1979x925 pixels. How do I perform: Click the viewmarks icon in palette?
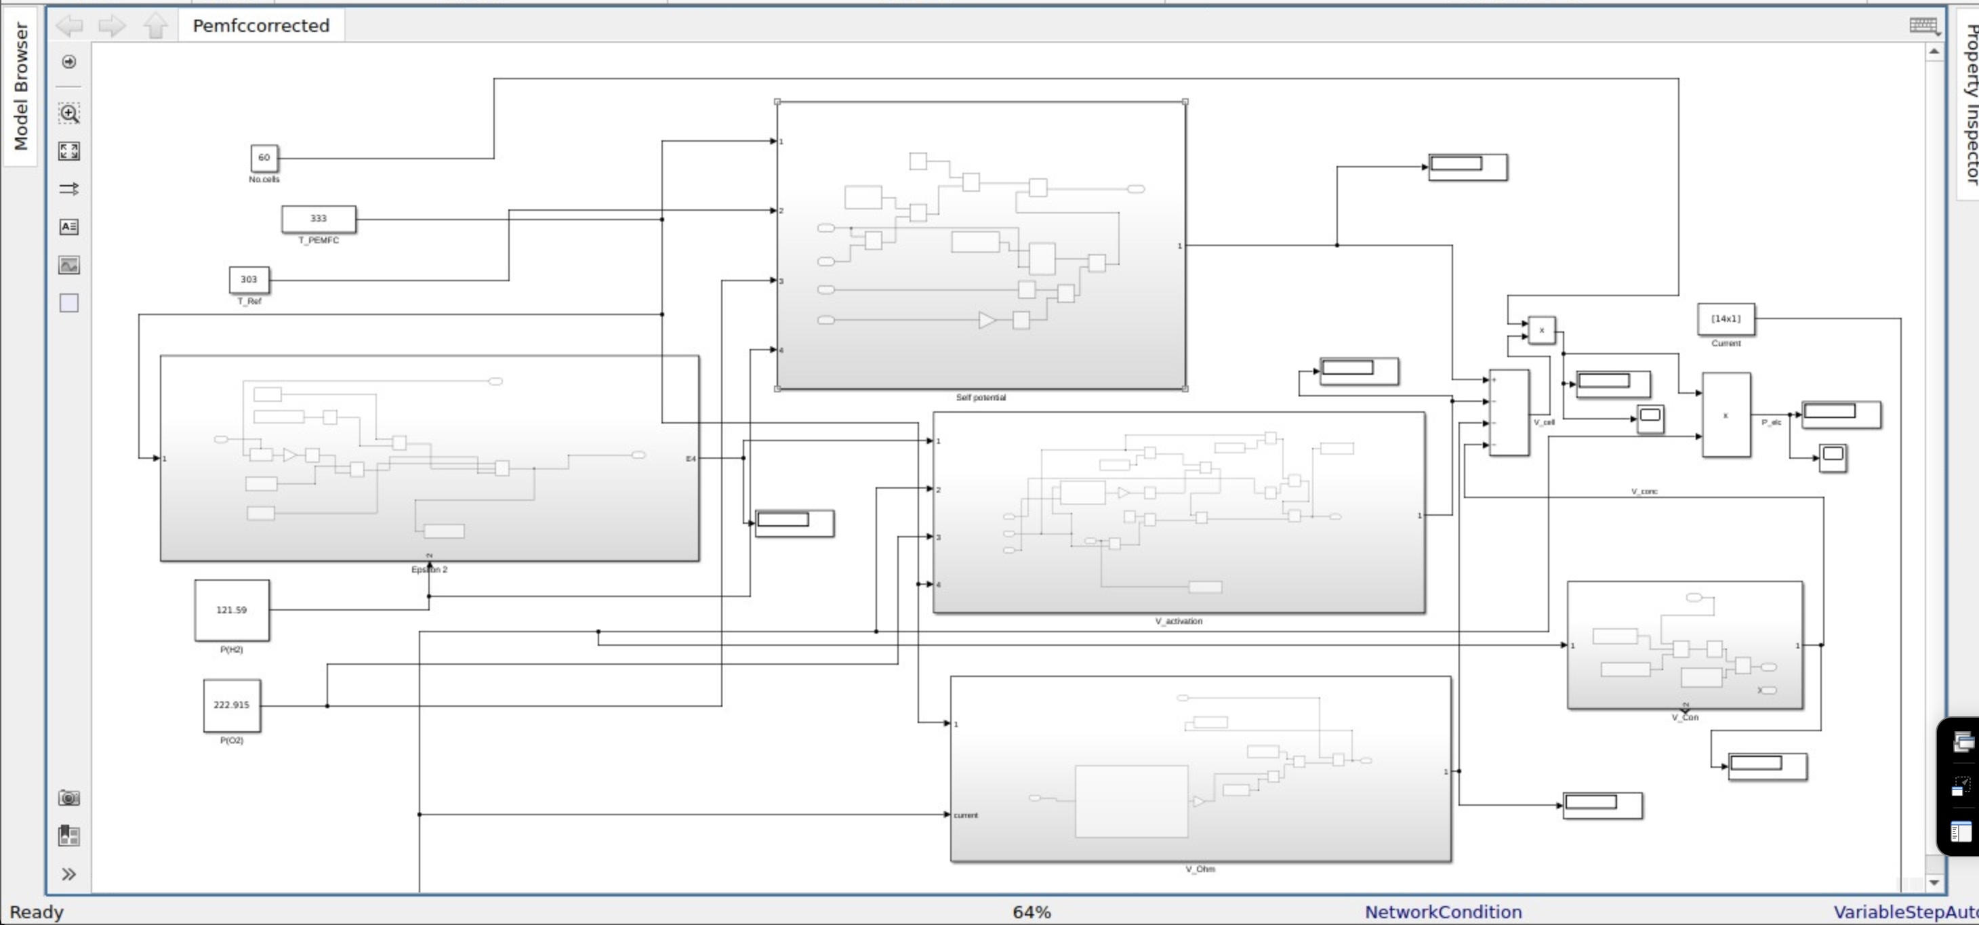[69, 836]
